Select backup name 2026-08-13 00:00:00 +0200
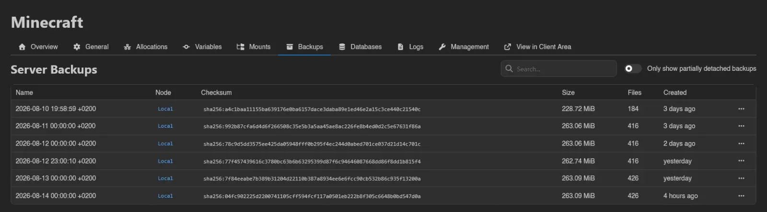The image size is (767, 212). coord(56,178)
